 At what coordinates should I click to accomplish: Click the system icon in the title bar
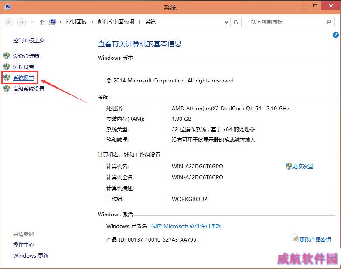click(7, 7)
